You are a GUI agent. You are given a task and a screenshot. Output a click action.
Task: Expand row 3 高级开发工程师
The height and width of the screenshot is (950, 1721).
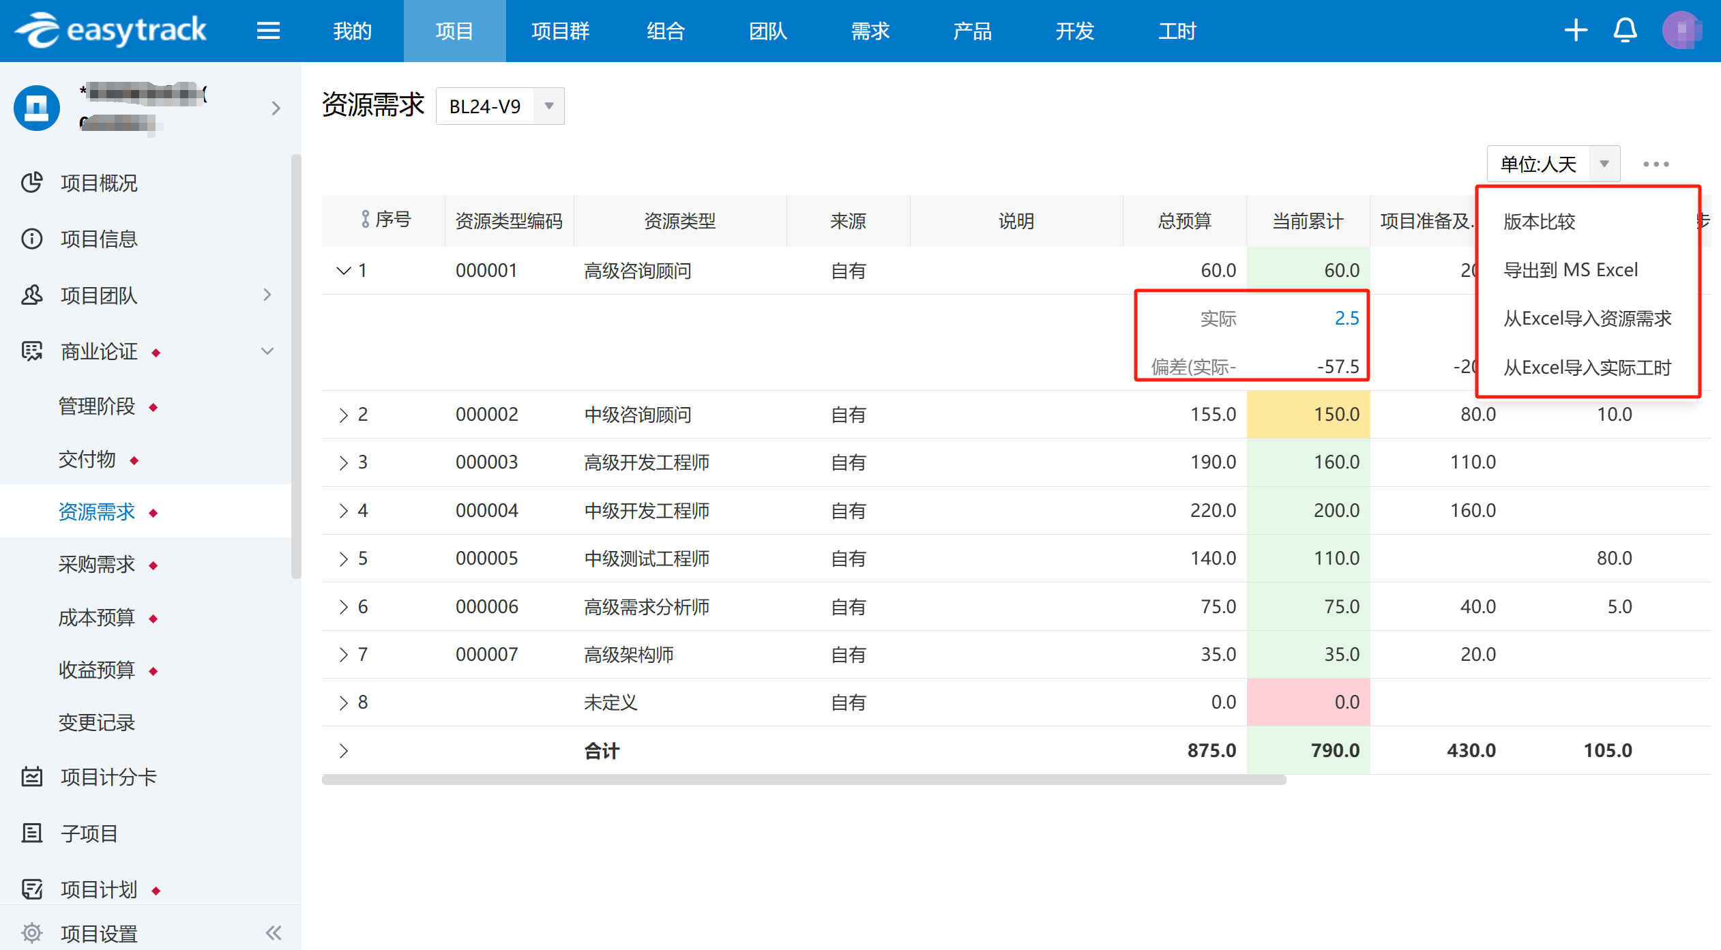(x=344, y=462)
